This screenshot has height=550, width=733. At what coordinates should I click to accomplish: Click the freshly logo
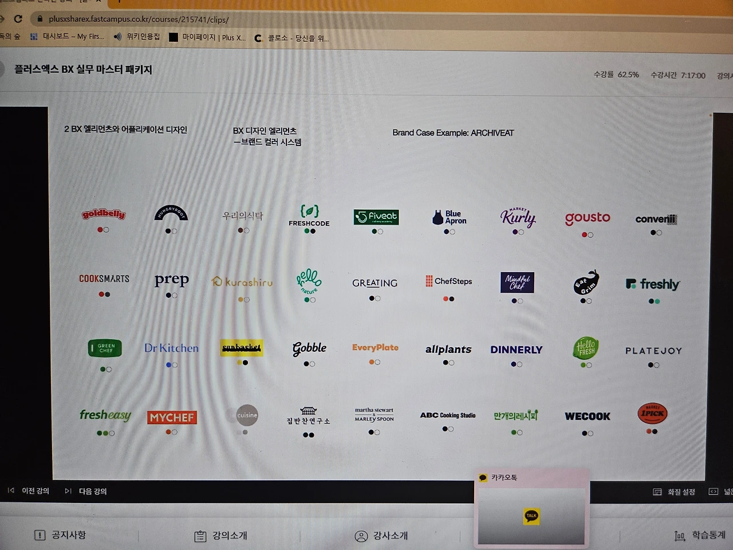coord(653,284)
